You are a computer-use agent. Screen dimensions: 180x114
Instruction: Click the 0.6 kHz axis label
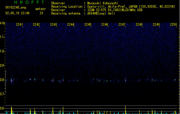[x=2, y=108]
